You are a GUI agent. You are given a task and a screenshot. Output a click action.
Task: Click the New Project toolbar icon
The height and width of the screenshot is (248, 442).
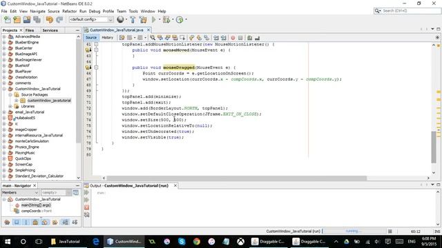coord(17,20)
